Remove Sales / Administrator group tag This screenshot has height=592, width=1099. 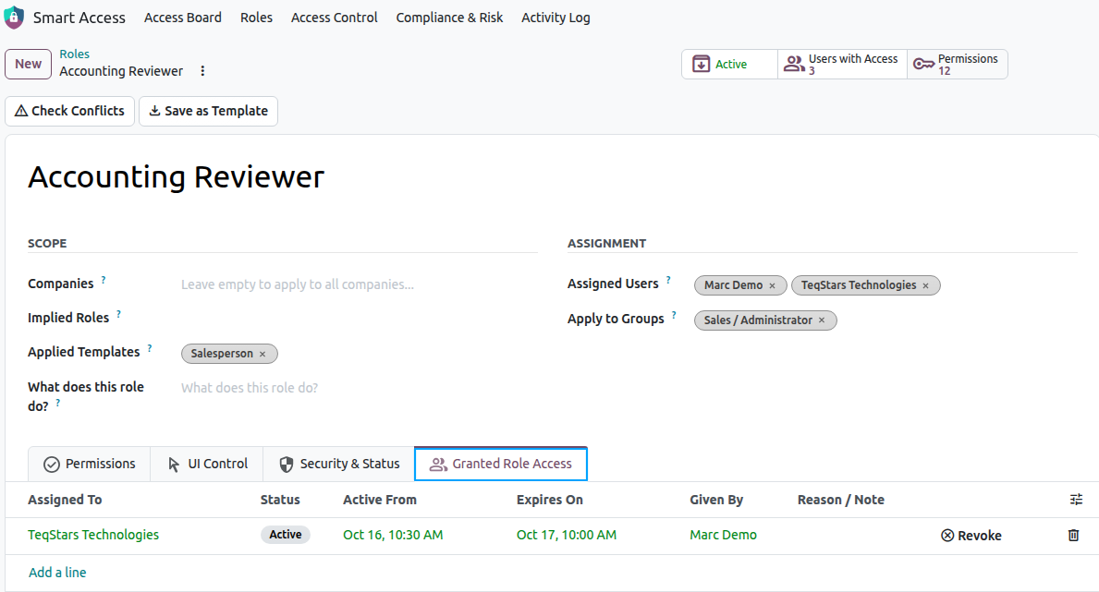[x=822, y=320]
